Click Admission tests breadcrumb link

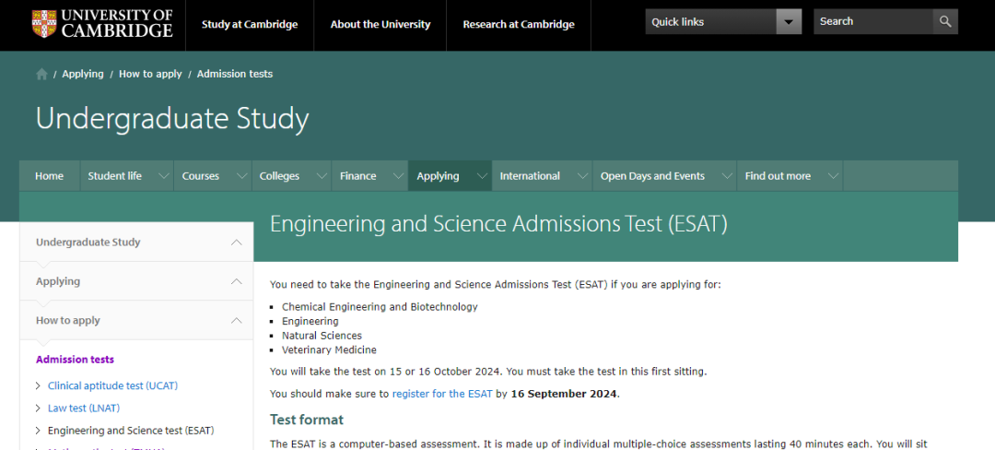(x=235, y=75)
